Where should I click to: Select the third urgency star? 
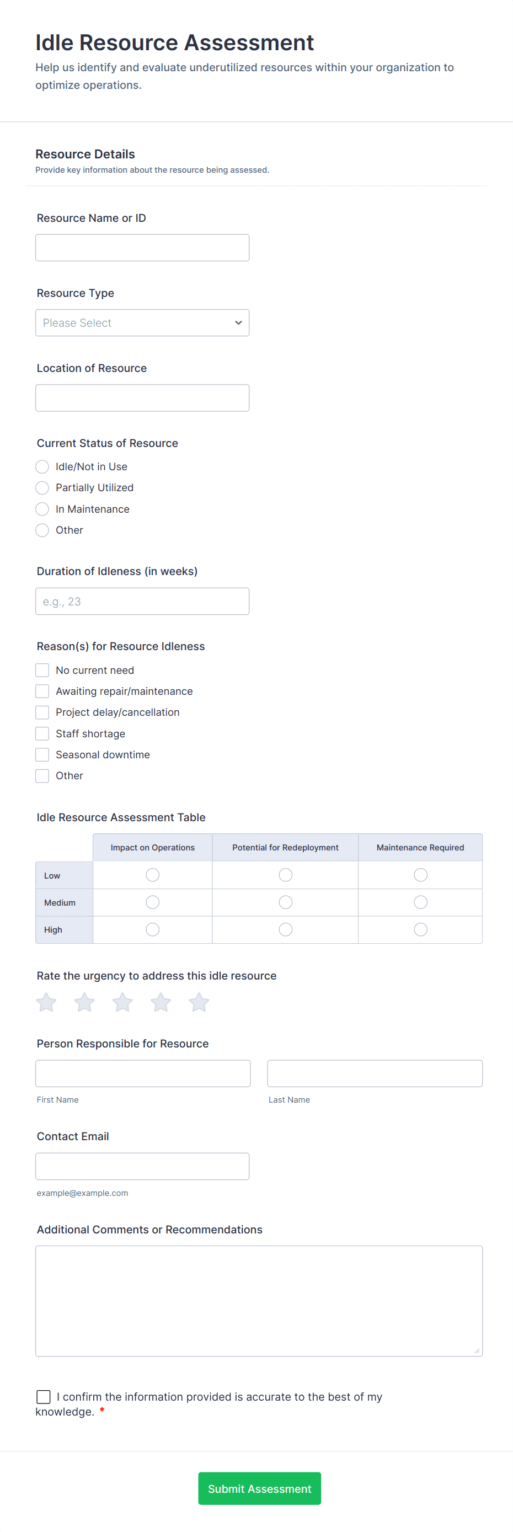pos(122,1002)
